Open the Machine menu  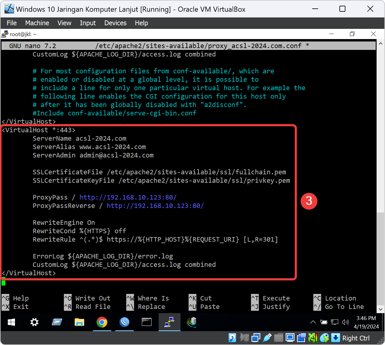coord(37,23)
